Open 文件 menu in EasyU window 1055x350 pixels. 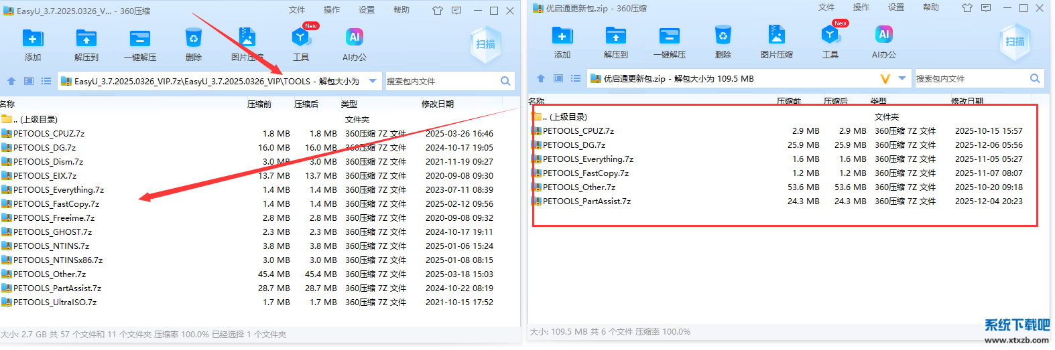point(297,10)
